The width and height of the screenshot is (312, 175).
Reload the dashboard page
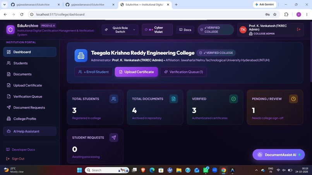pyautogui.click(x=22, y=15)
